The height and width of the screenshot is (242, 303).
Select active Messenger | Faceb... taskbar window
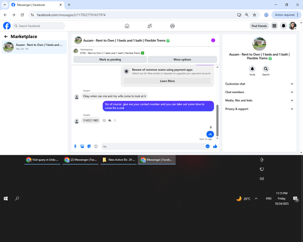(156, 160)
